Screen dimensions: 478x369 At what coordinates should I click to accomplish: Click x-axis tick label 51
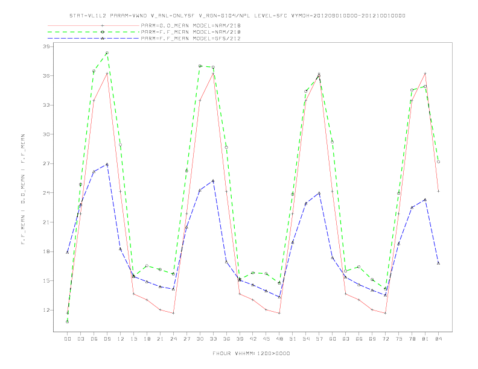point(293,339)
